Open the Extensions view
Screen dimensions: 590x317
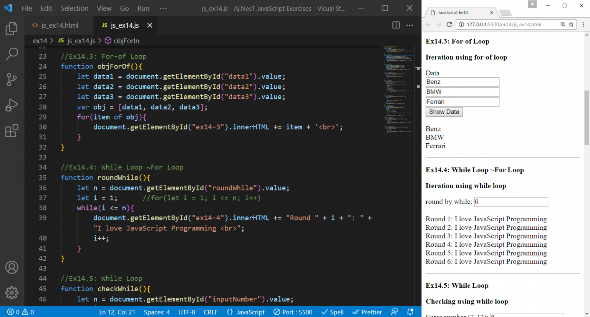(12, 131)
